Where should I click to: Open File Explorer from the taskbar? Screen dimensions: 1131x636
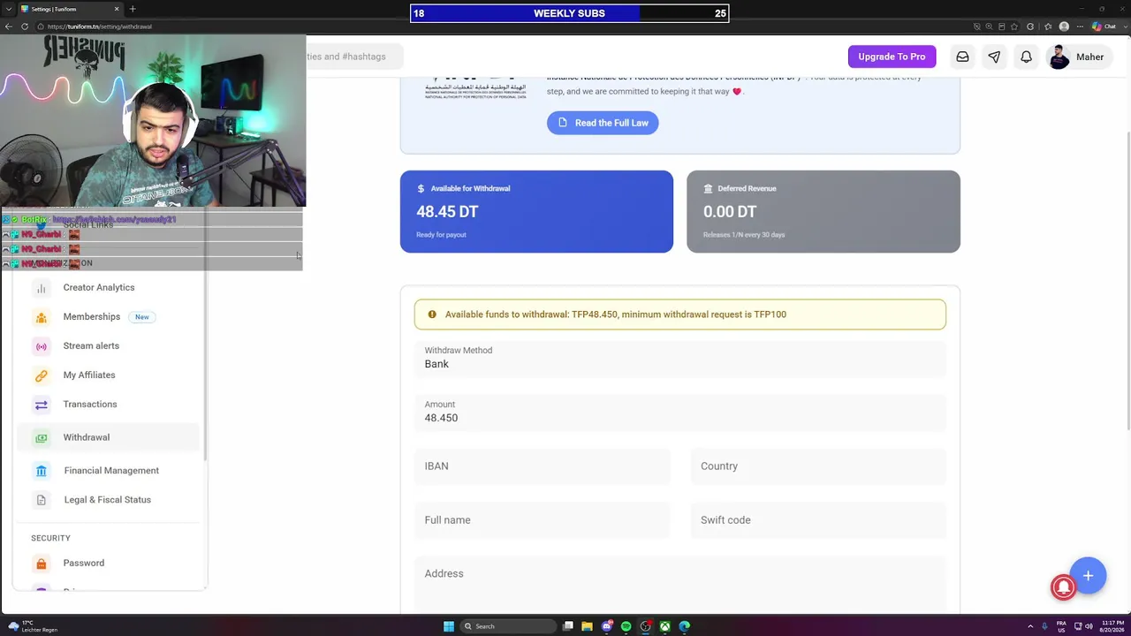pyautogui.click(x=587, y=626)
